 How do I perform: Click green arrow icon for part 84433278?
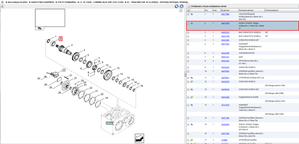tap(192, 82)
